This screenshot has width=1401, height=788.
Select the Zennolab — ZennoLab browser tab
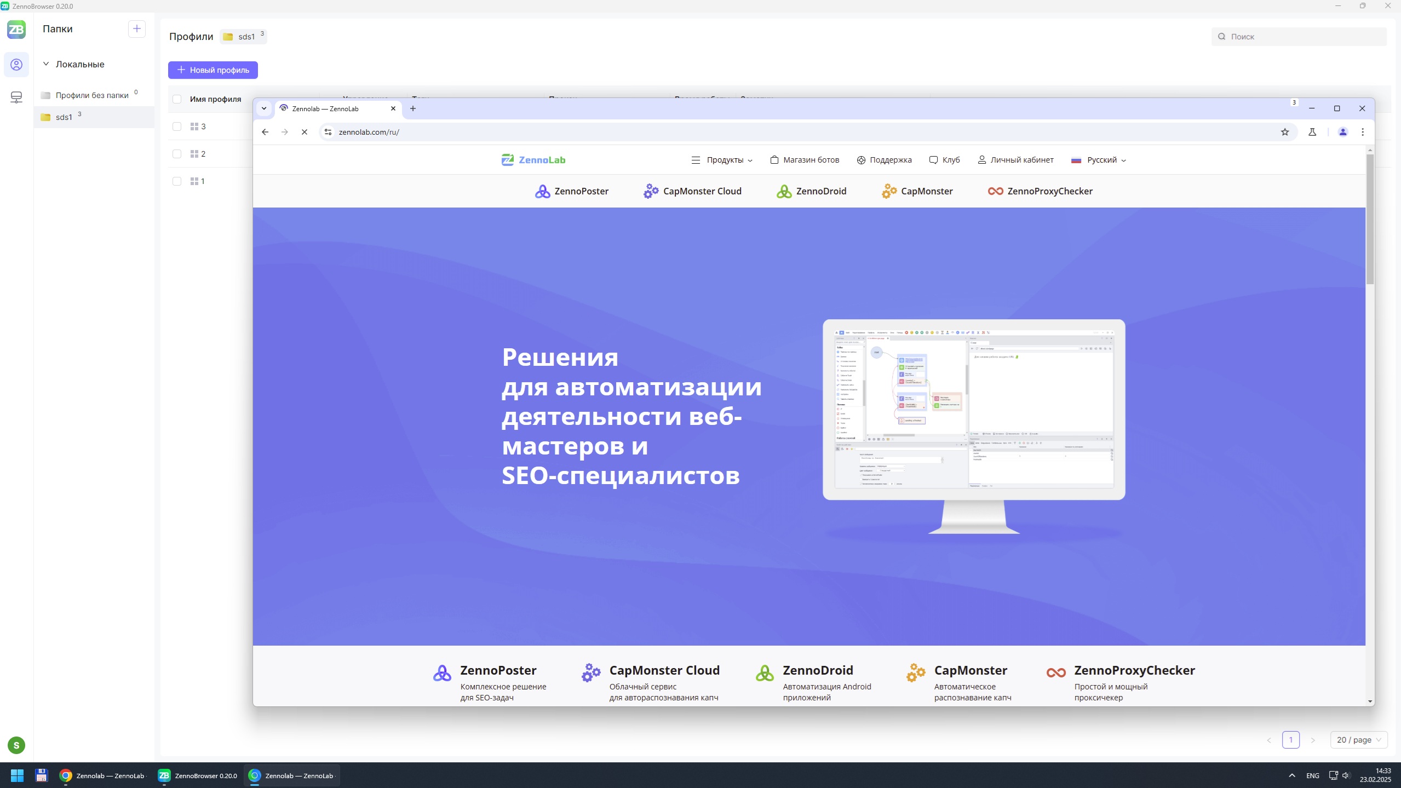(x=338, y=108)
